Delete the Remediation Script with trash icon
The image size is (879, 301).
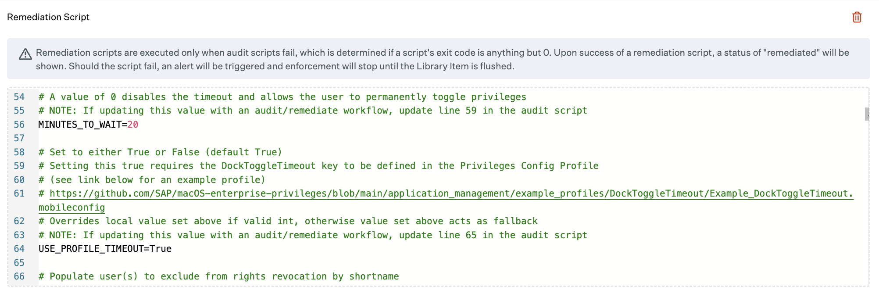tap(857, 17)
